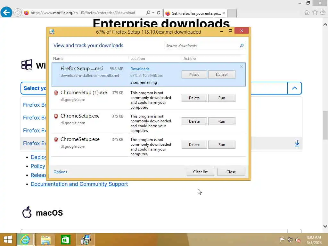Collapse the Select your download dropdown chevron
The width and height of the screenshot is (328, 246).
click(x=295, y=88)
